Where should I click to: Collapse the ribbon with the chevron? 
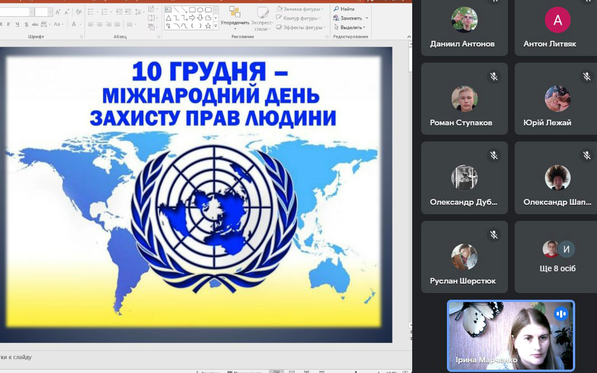click(409, 37)
